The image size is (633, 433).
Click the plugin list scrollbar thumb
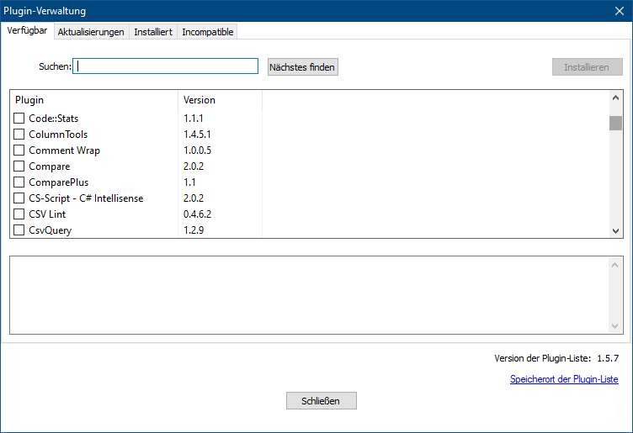pyautogui.click(x=615, y=123)
